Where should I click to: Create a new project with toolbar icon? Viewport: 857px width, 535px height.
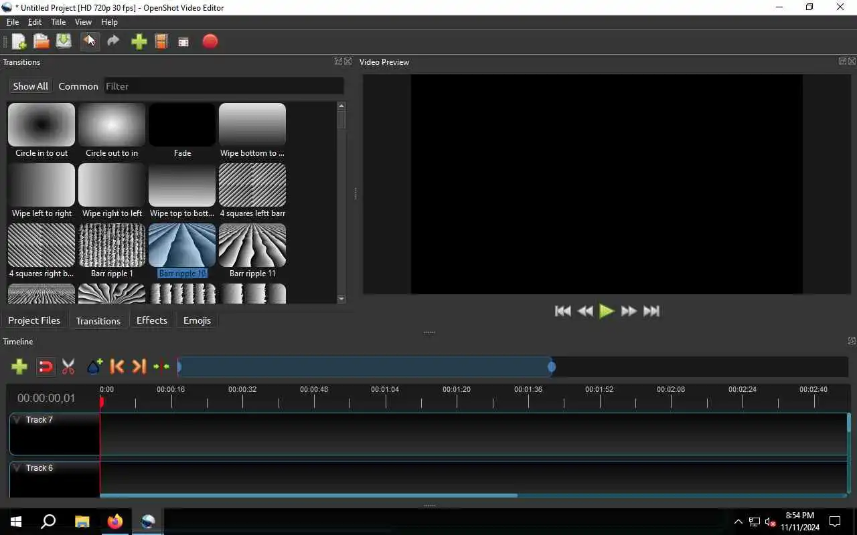point(19,41)
